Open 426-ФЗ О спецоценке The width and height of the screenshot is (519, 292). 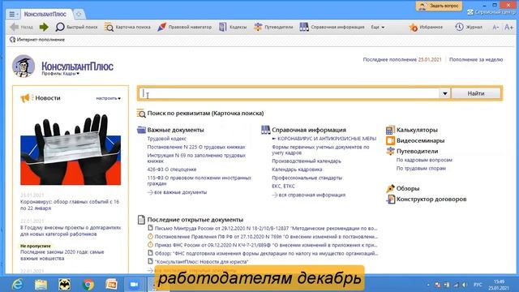point(171,170)
